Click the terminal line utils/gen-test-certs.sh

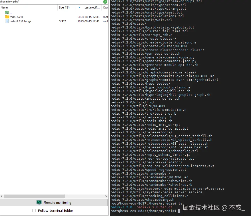tap(145, 54)
